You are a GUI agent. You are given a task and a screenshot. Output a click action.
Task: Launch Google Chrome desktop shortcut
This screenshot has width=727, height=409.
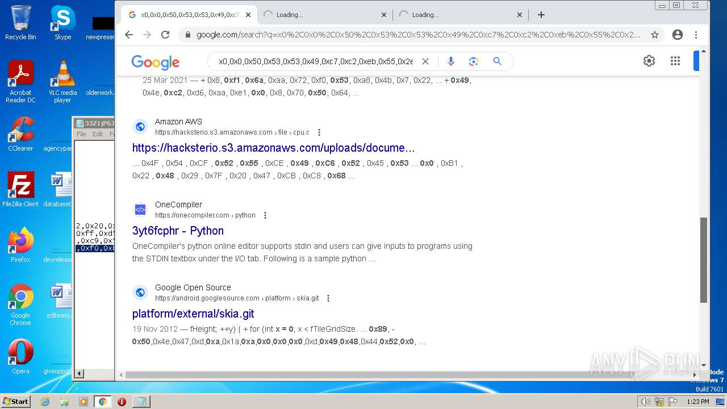click(20, 304)
